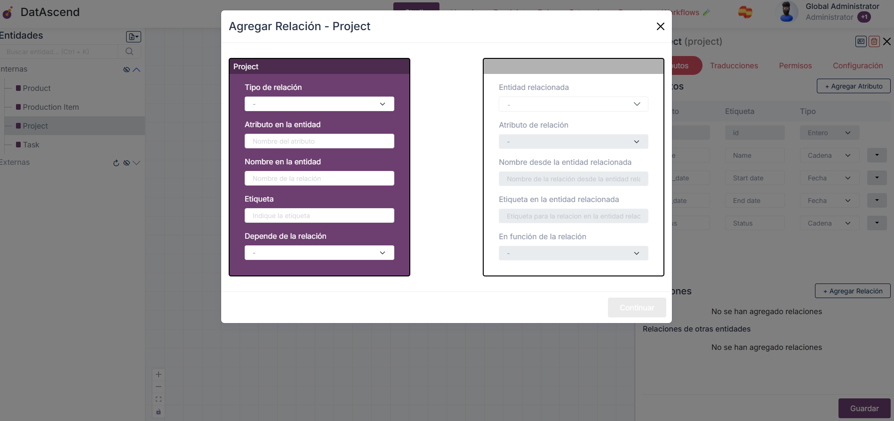
Task: Open the Tipo de relación dropdown
Action: (x=319, y=104)
